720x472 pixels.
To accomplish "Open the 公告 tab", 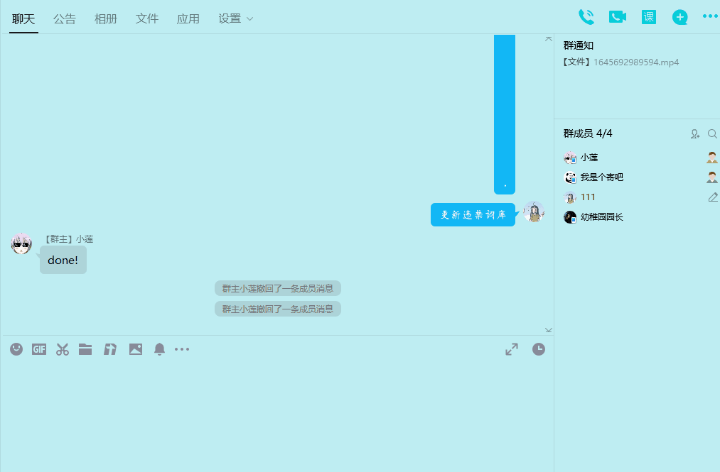I will (x=64, y=18).
